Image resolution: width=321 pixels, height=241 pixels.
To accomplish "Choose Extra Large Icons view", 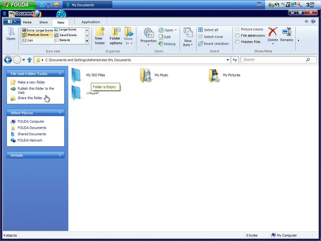I will (x=37, y=30).
